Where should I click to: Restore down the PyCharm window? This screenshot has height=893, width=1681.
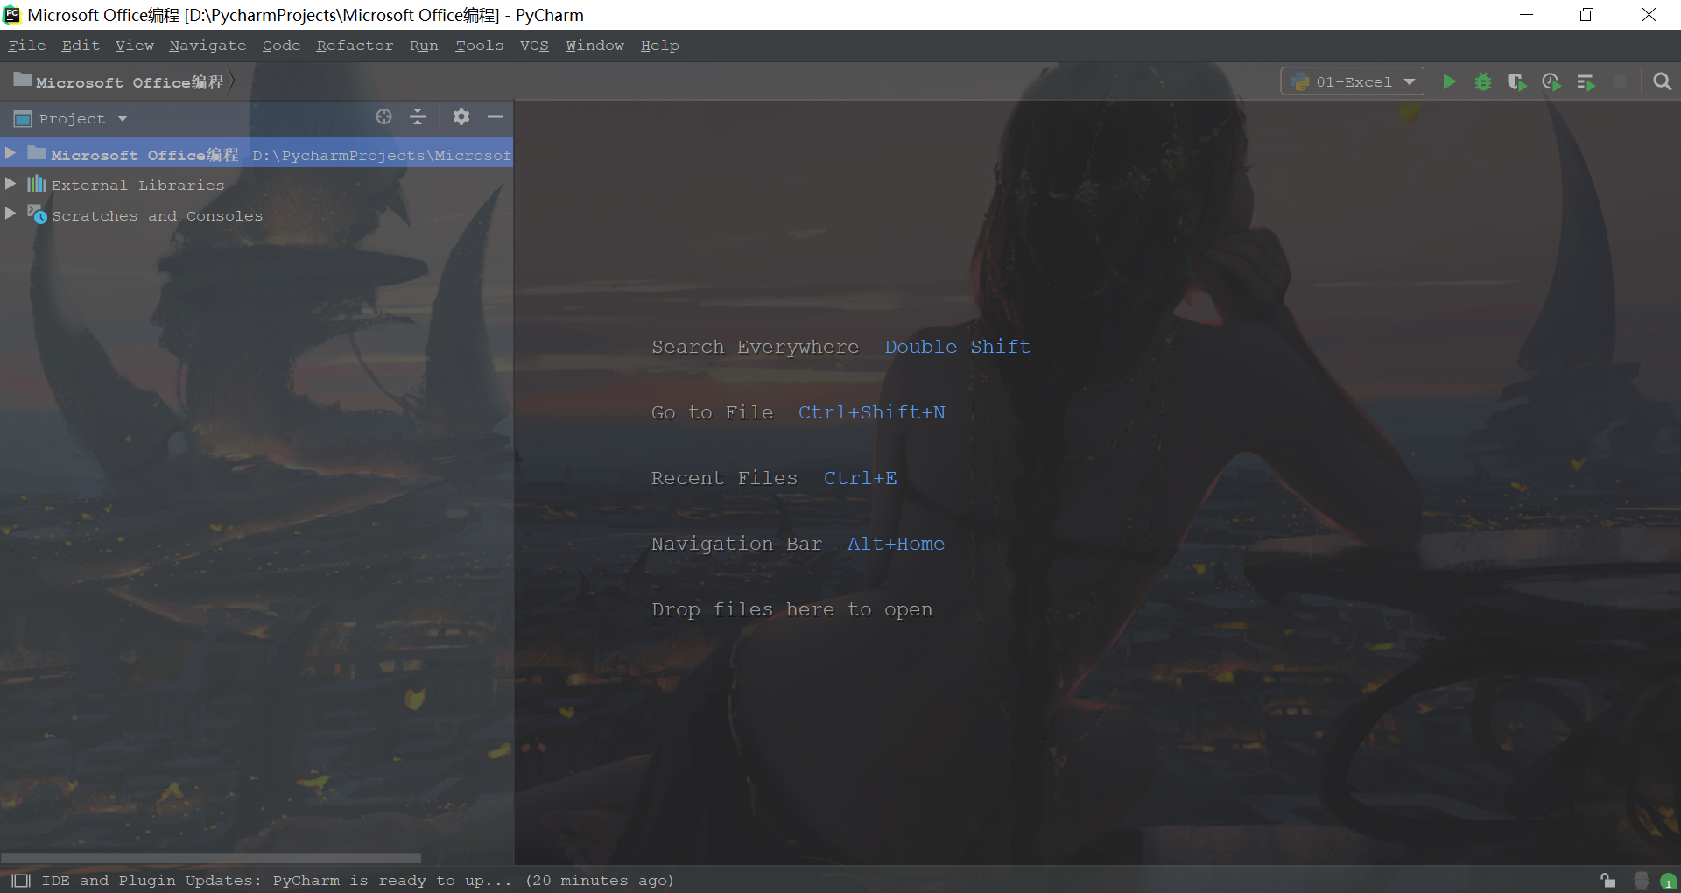click(x=1586, y=14)
